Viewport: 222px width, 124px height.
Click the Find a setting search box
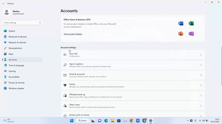click(x=23, y=23)
